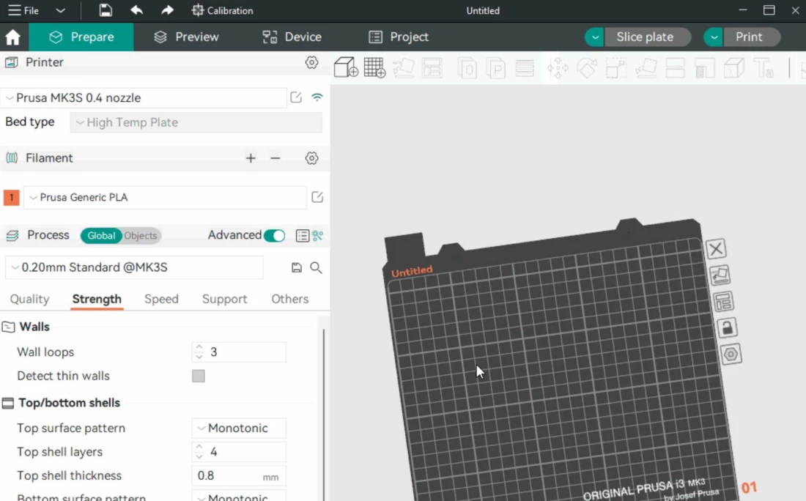Click the undo arrow in title bar
Image resolution: width=806 pixels, height=501 pixels.
(136, 11)
